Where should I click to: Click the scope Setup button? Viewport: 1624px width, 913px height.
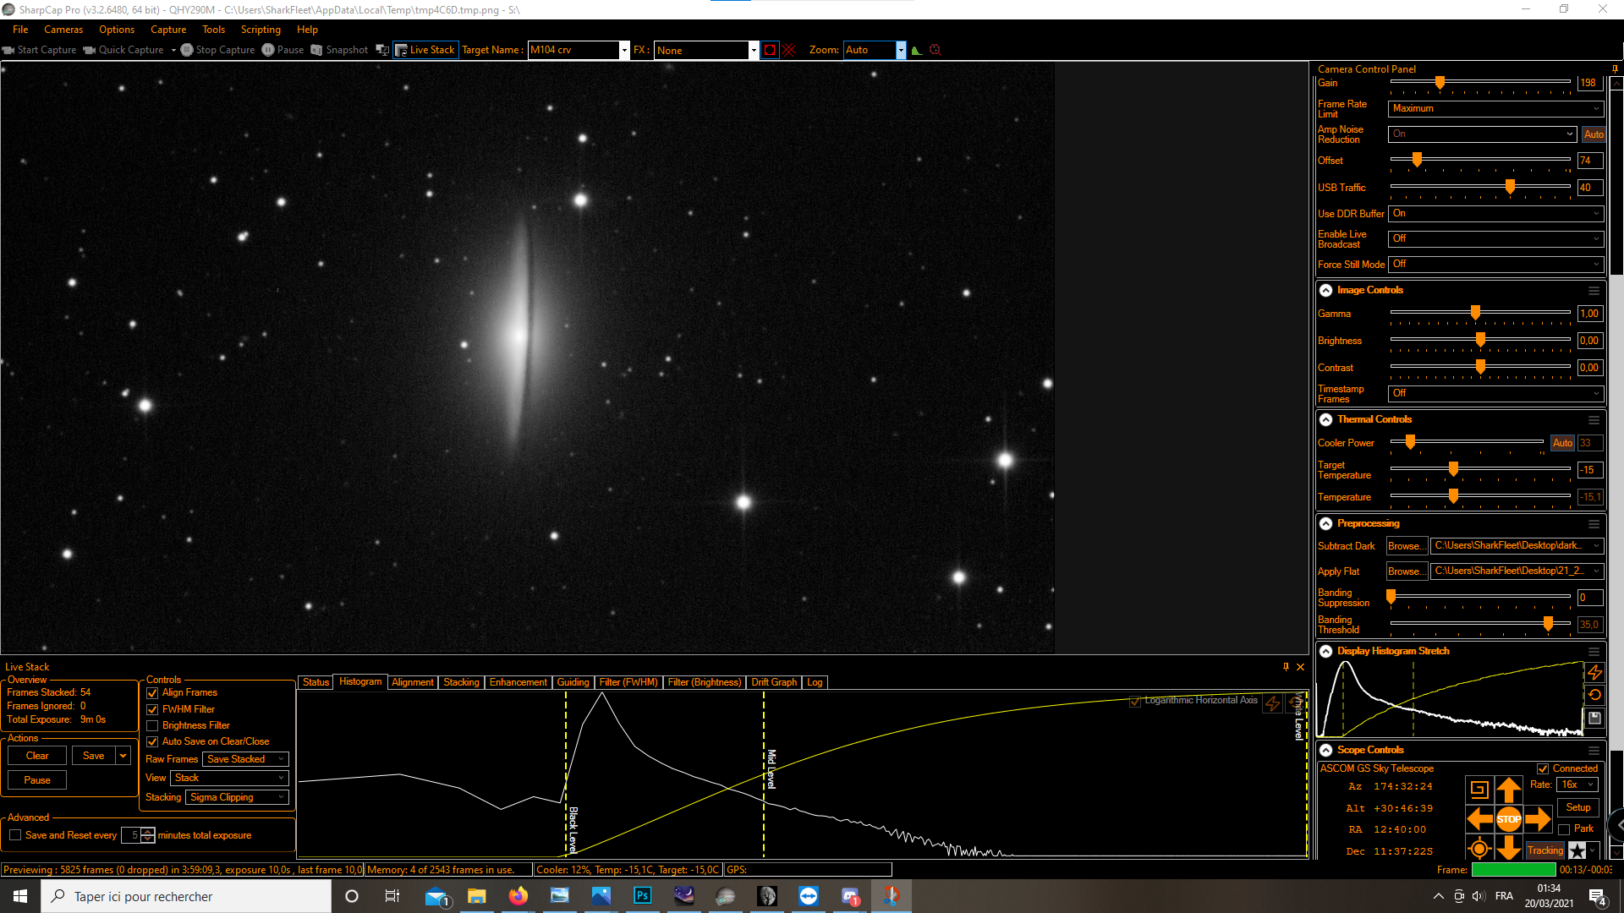[1577, 807]
